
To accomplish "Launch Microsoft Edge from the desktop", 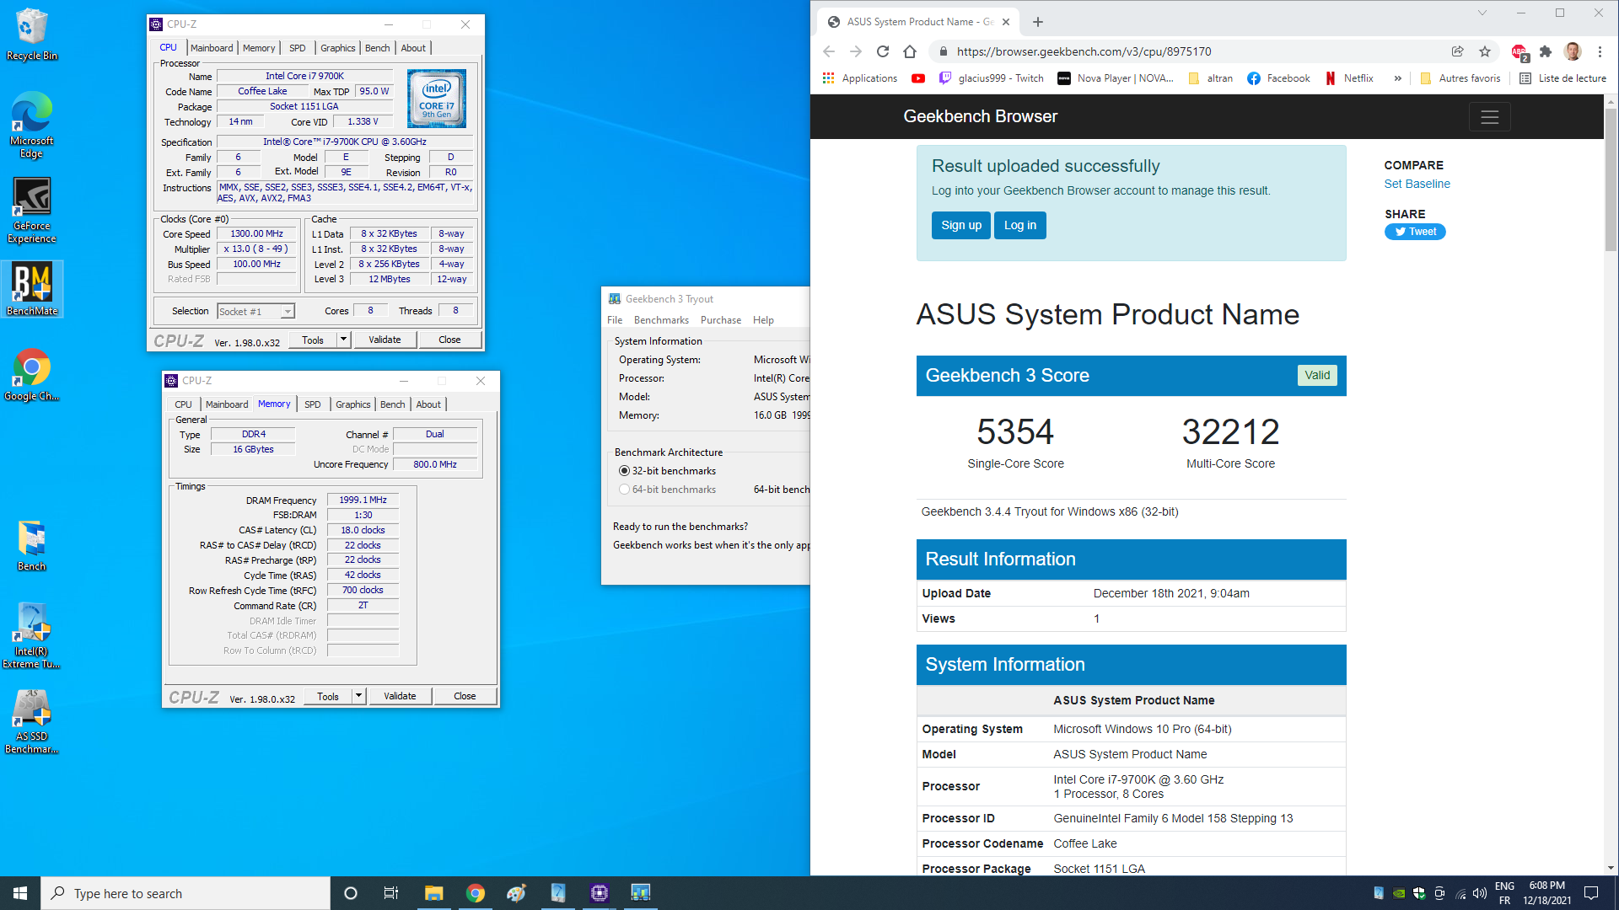I will 31,125.
